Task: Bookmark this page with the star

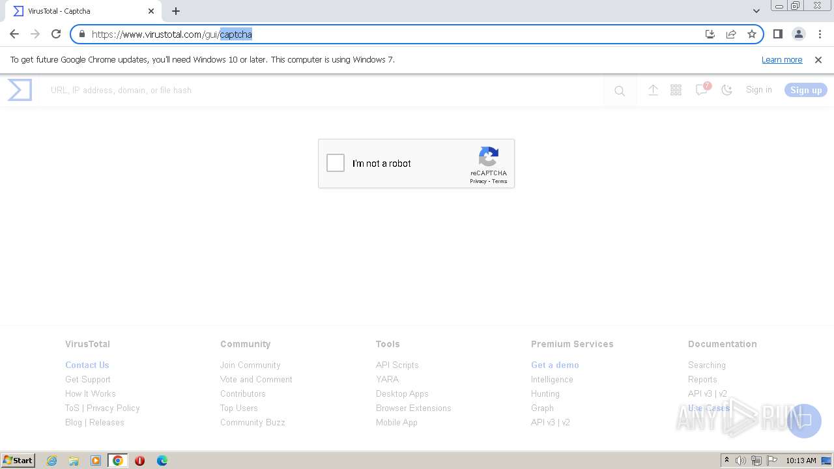Action: [752, 34]
